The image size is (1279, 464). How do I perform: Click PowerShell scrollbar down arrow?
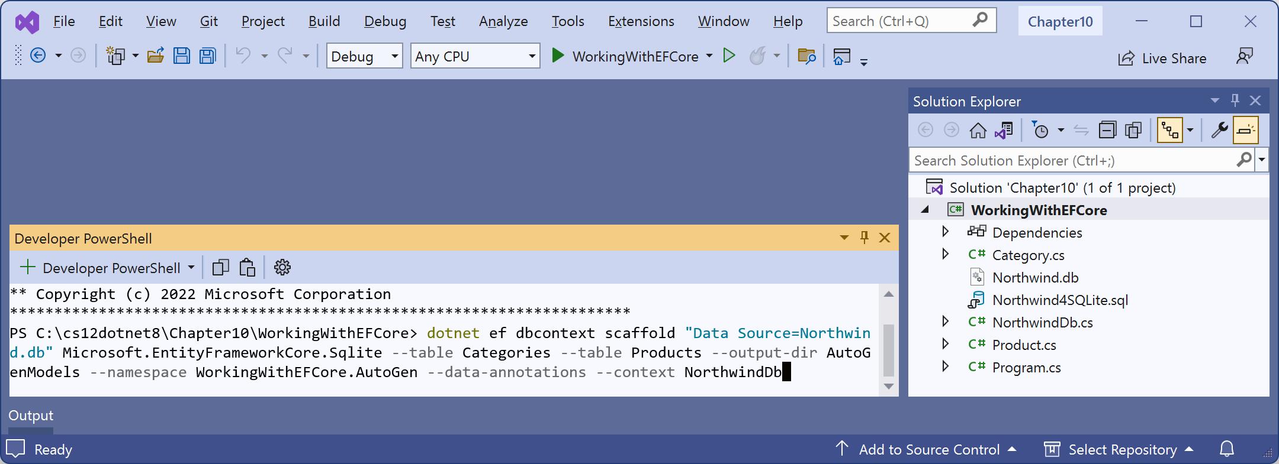[888, 387]
